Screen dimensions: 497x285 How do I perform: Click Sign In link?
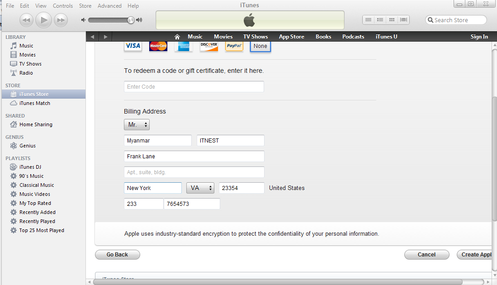pyautogui.click(x=479, y=37)
